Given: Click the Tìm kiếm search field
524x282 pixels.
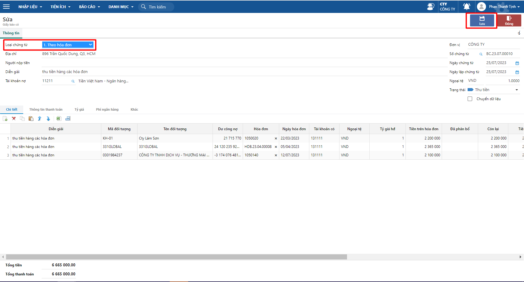Looking at the screenshot, I should 156,7.
